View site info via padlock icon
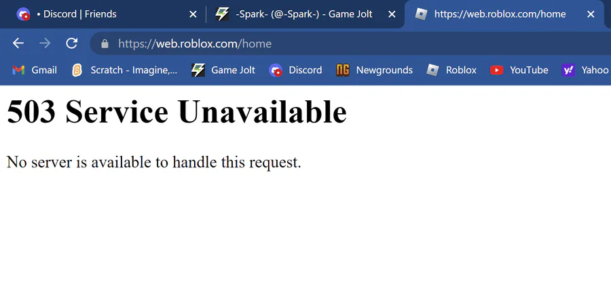The height and width of the screenshot is (290, 611). pos(105,43)
